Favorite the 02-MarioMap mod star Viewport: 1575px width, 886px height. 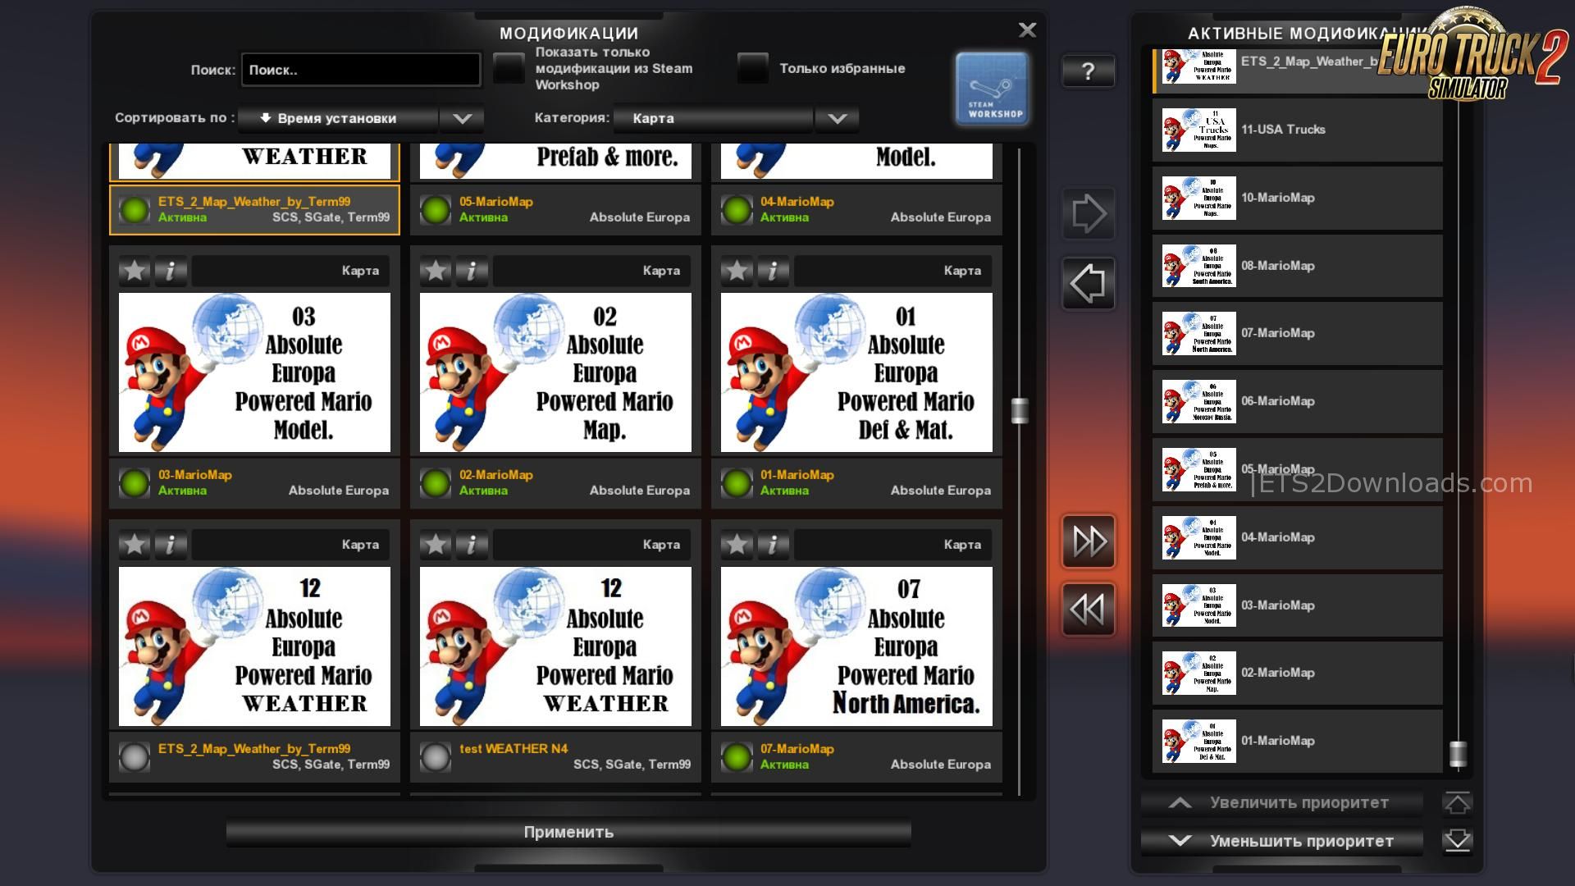click(436, 271)
